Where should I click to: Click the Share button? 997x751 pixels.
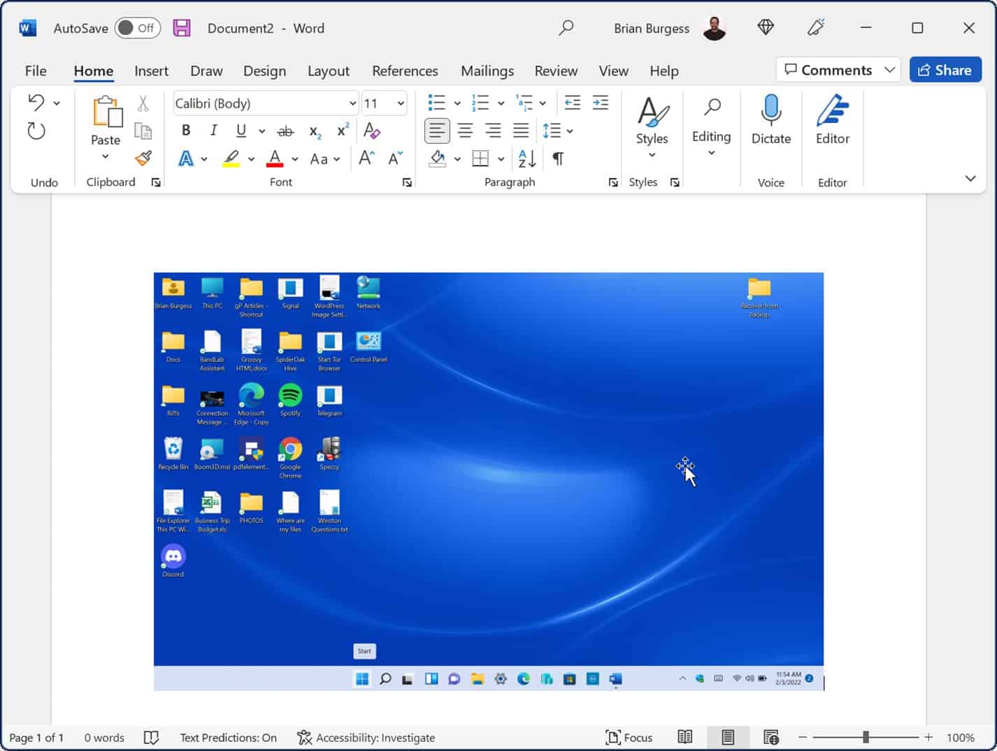pyautogui.click(x=945, y=69)
